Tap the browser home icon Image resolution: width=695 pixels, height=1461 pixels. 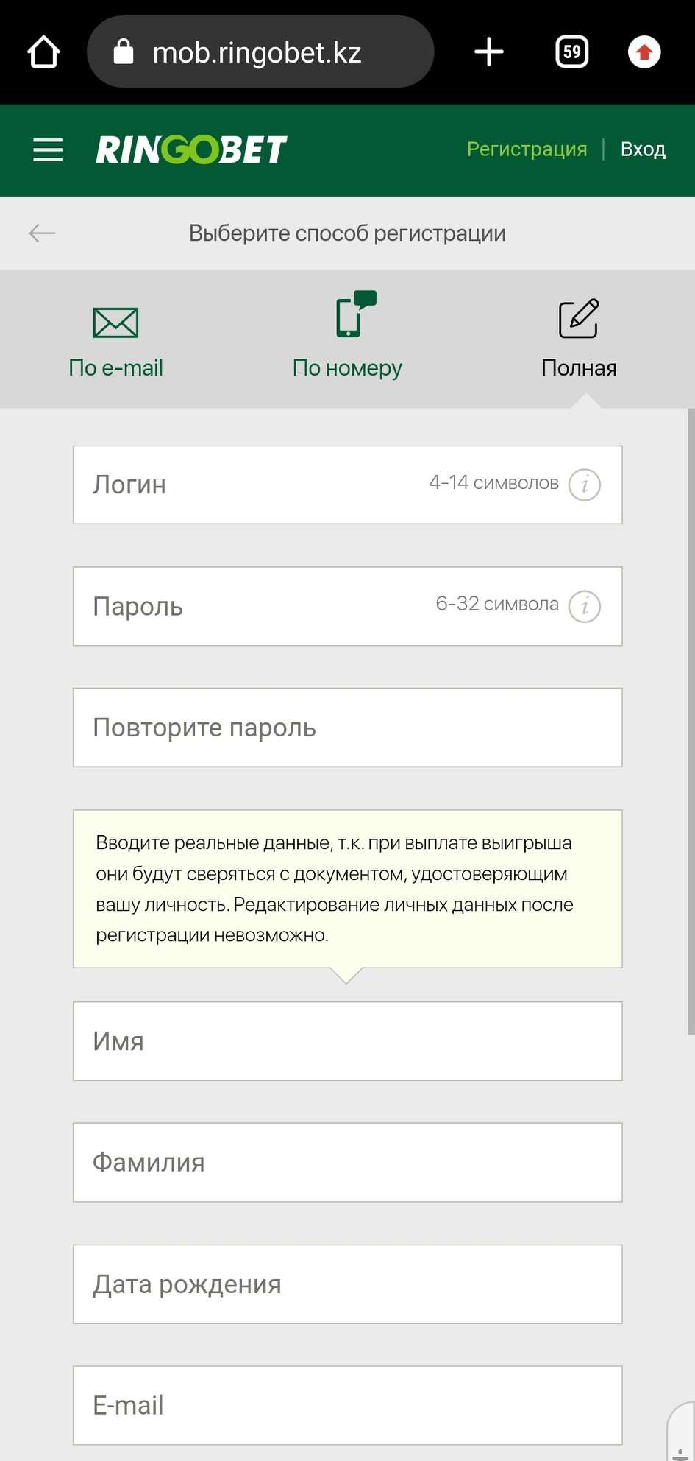[43, 52]
